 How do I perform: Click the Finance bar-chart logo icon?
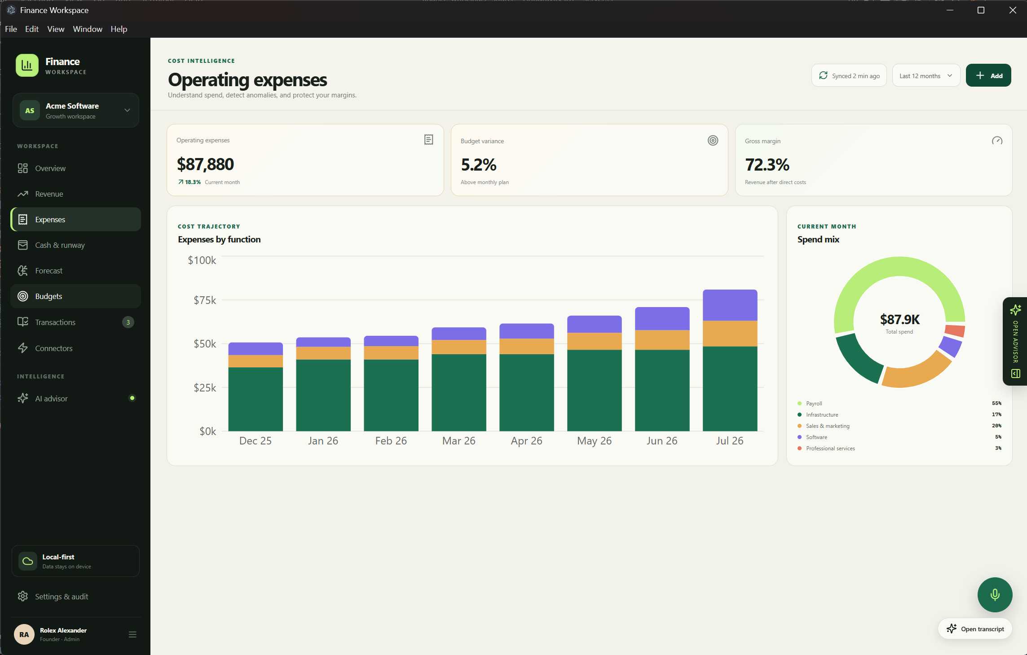(27, 66)
